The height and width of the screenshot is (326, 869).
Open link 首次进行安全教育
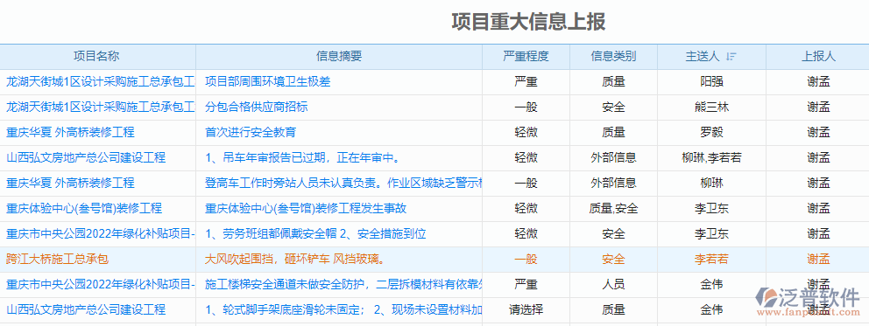point(251,133)
